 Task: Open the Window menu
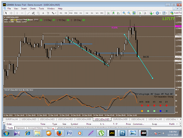tap(51, 8)
